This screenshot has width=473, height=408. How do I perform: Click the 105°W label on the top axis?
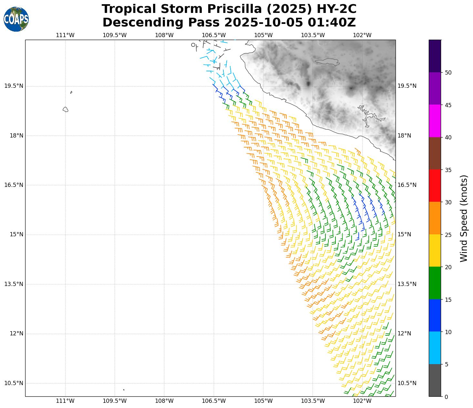(263, 35)
